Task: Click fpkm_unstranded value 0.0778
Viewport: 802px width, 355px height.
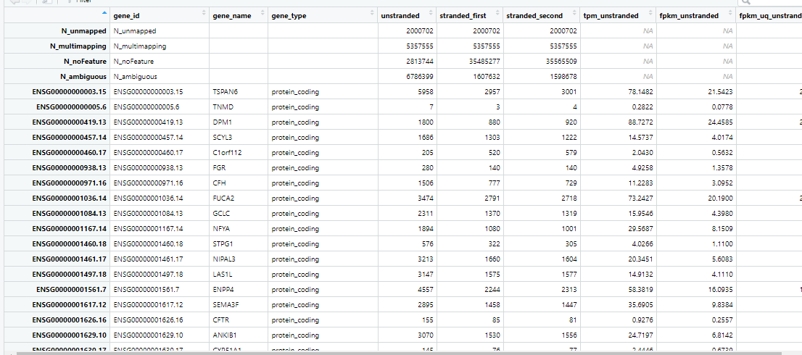Action: (721, 107)
